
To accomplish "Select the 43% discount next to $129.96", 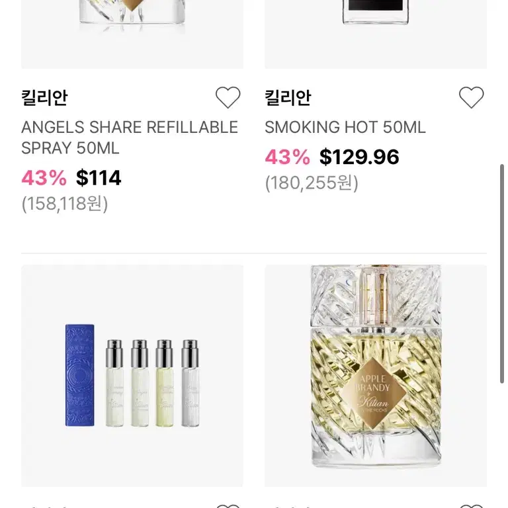I will coord(287,157).
